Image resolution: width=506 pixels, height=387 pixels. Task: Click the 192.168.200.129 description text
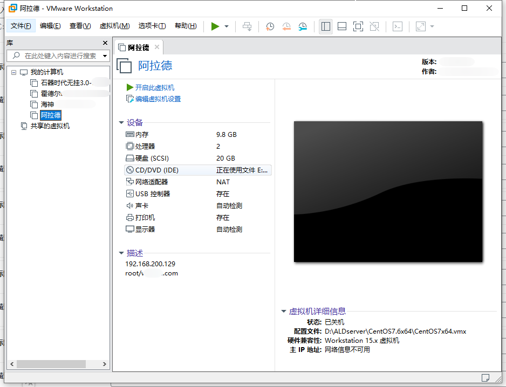pyautogui.click(x=150, y=264)
